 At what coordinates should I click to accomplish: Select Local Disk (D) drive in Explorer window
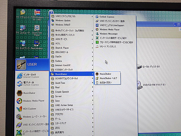point(148,67)
